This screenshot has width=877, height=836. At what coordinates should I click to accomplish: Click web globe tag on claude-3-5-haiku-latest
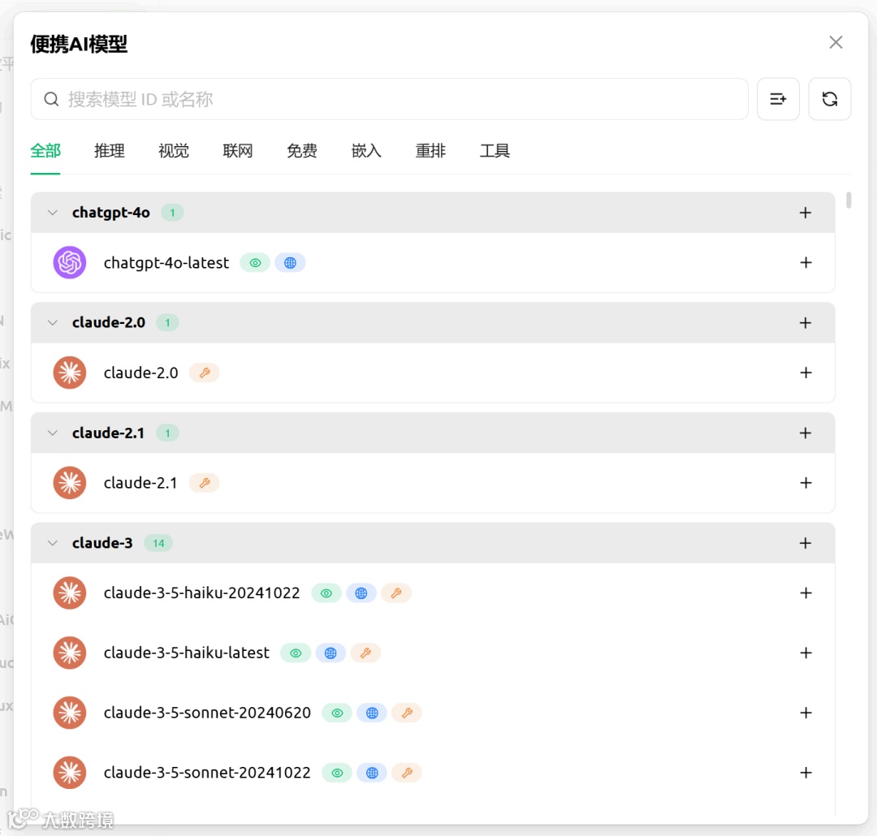330,653
